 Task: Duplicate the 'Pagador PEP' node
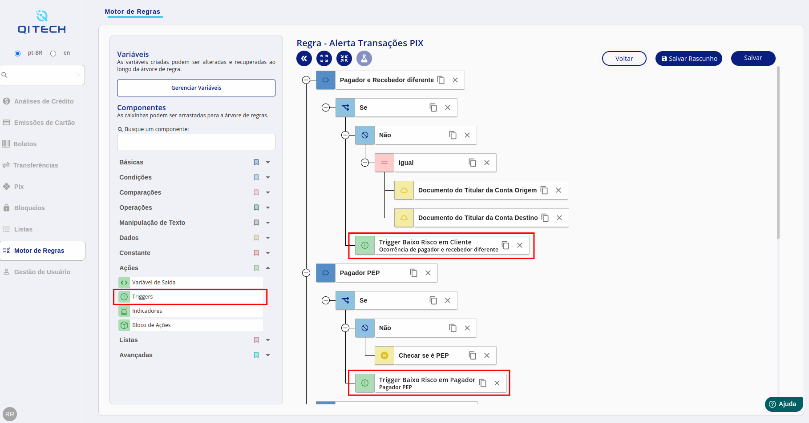(414, 273)
